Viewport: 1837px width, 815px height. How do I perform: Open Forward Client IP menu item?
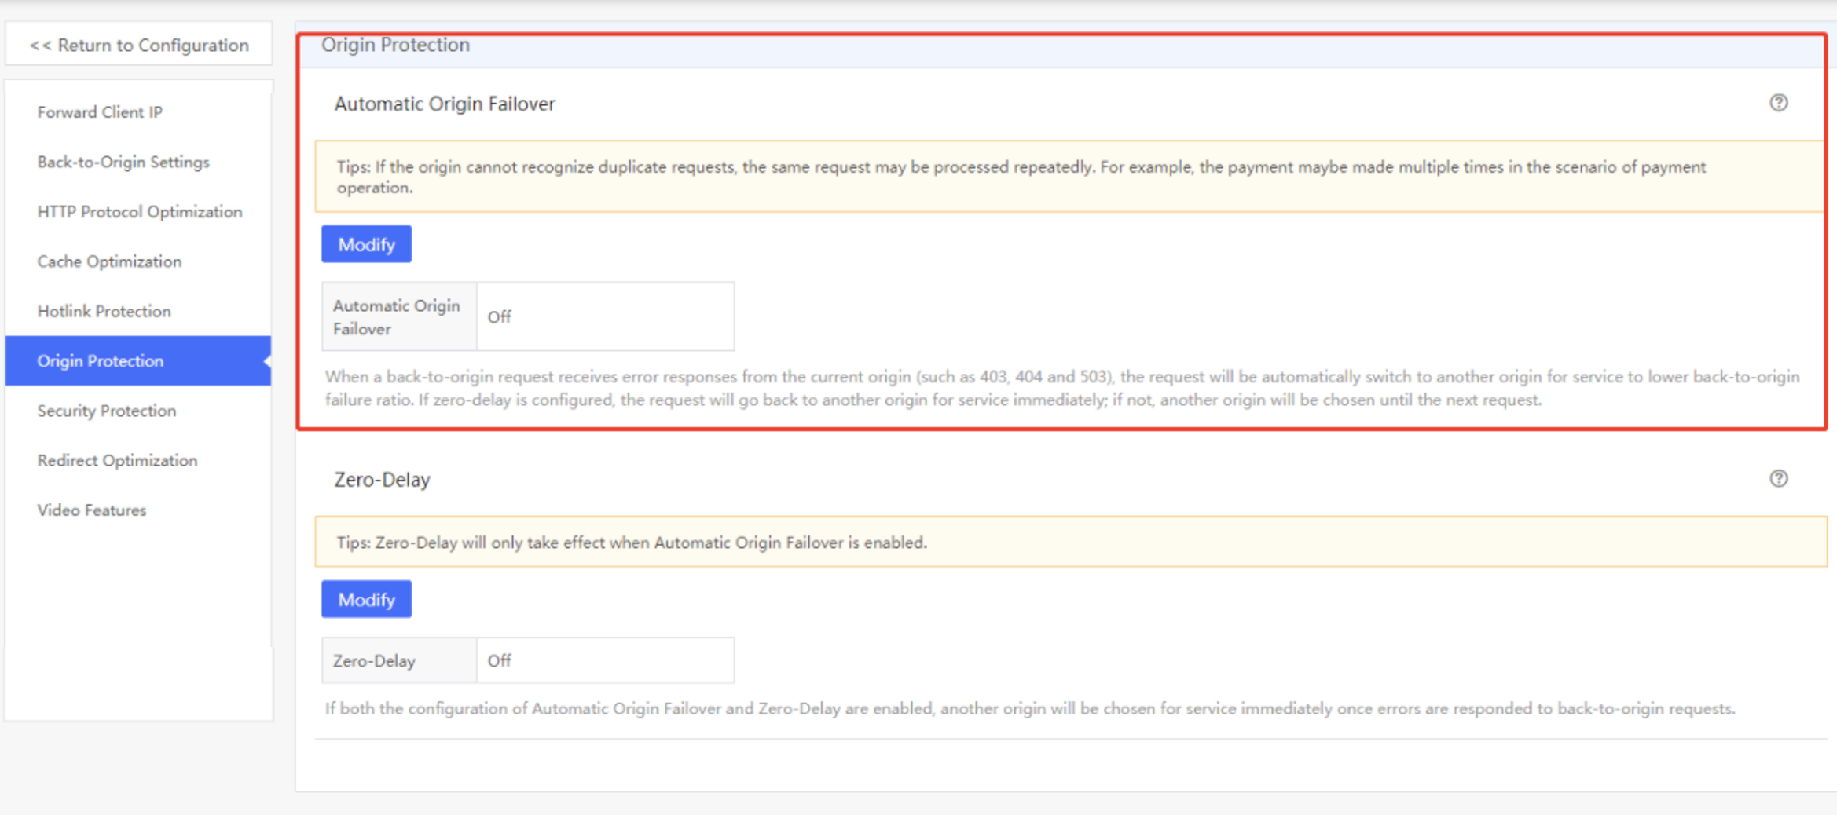pyautogui.click(x=100, y=112)
